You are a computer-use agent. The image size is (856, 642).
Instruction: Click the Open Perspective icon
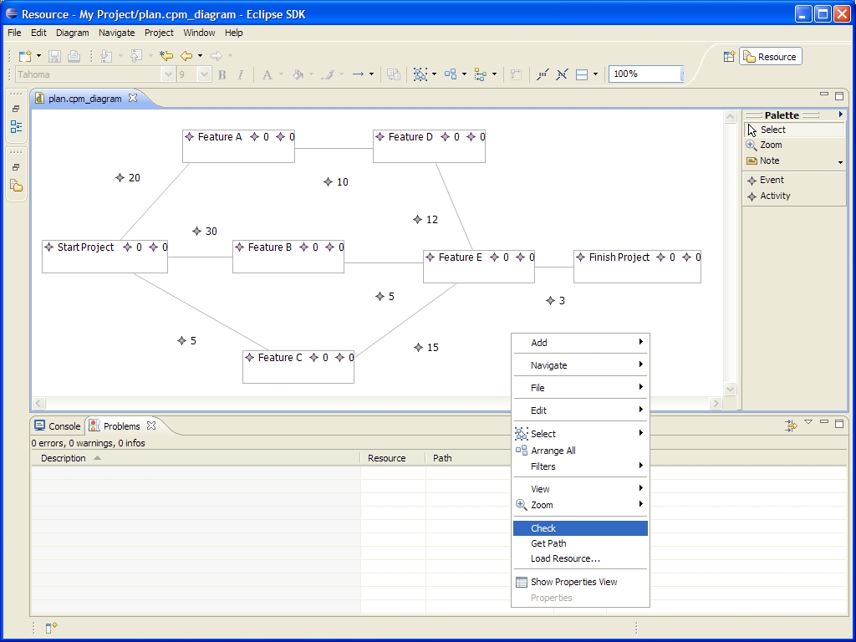pos(729,56)
